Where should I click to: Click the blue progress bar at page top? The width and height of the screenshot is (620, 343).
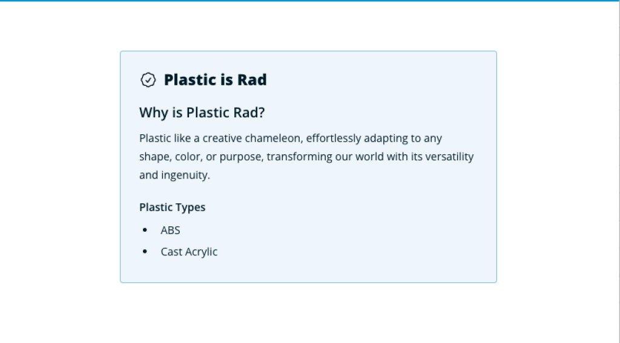pos(303,1)
